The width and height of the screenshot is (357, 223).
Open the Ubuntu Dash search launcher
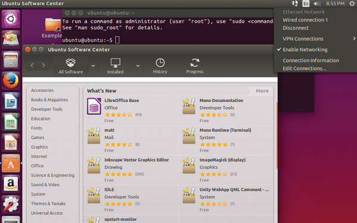point(11,19)
